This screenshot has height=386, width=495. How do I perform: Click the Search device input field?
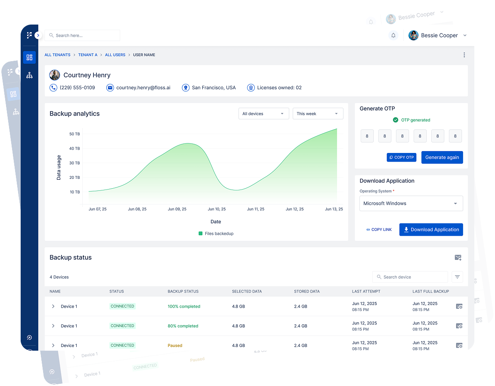tap(410, 277)
